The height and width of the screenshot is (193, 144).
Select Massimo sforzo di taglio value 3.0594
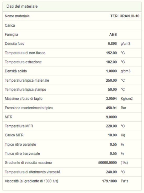[x=111, y=98]
